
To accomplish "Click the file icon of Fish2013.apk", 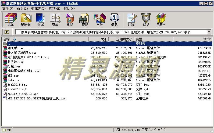I will 5,89.
